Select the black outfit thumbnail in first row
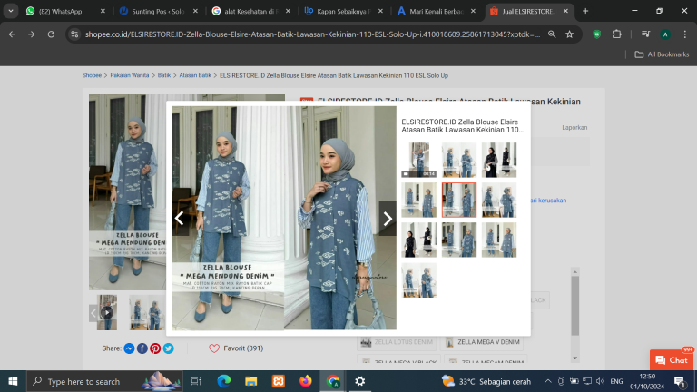Screen dimensions: 697x392 499,160
